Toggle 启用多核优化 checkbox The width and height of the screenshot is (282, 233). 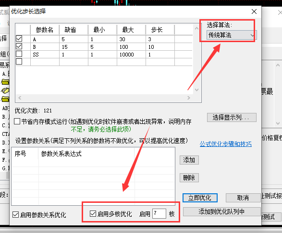pyautogui.click(x=93, y=213)
